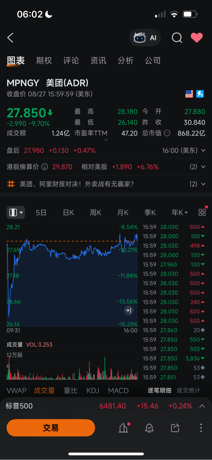
Task: Expand details chevron under 市盈率TTM
Action: tap(106, 140)
